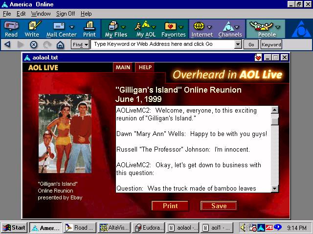Expand the My AOL dropdown arrow
The image size is (313, 234).
154,27
